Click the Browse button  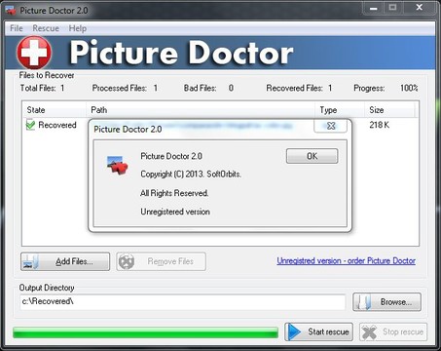[x=386, y=302]
